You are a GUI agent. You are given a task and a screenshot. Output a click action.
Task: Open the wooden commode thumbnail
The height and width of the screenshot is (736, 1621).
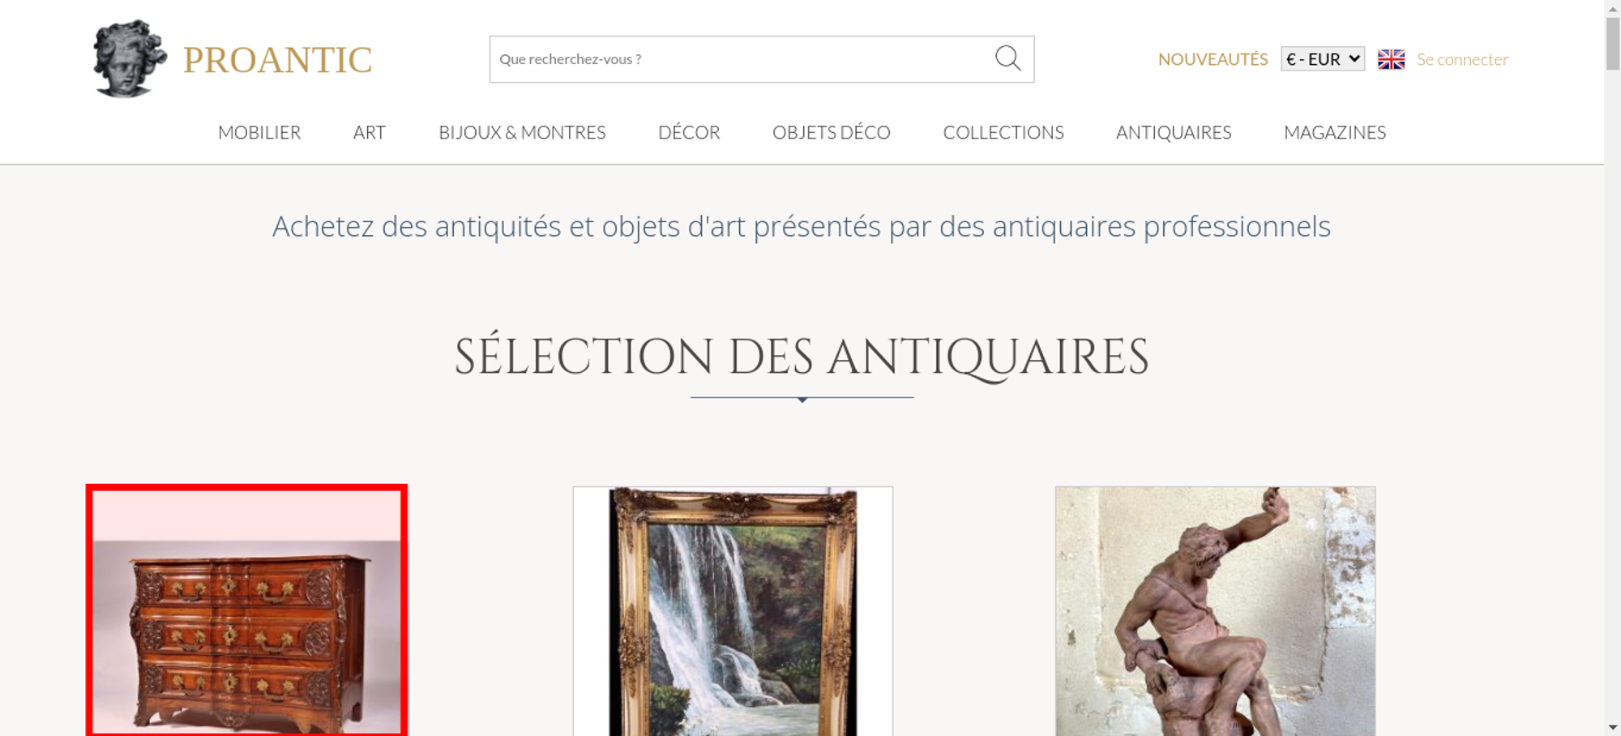point(246,611)
